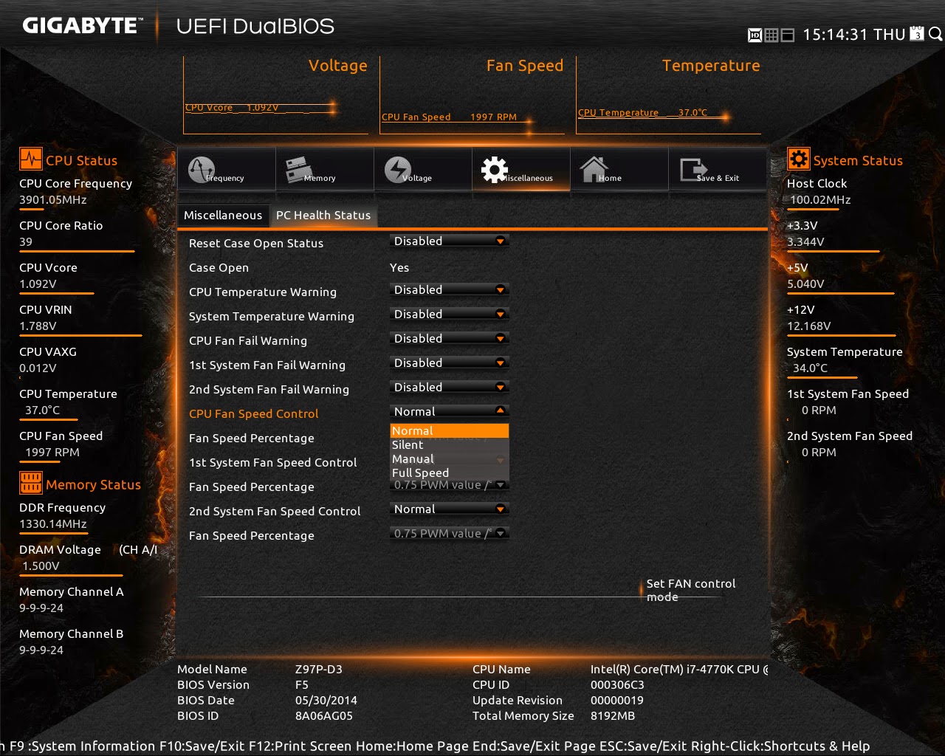Viewport: 945px width, 756px height.
Task: Click DDR Frequency value 1330.14MHz
Action: click(53, 524)
